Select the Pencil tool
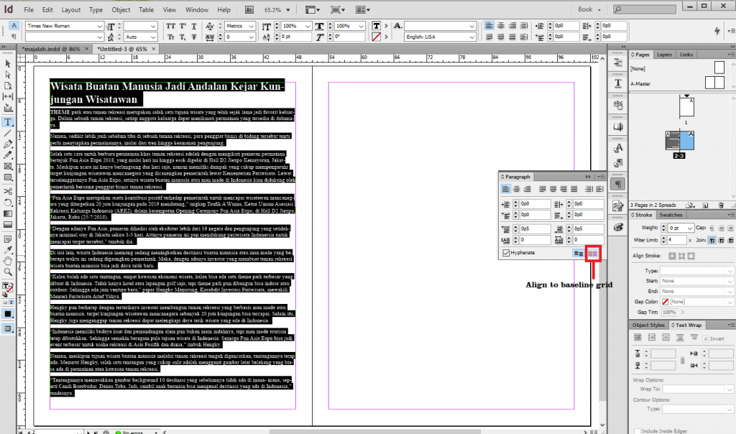The width and height of the screenshot is (736, 434). pos(8,155)
